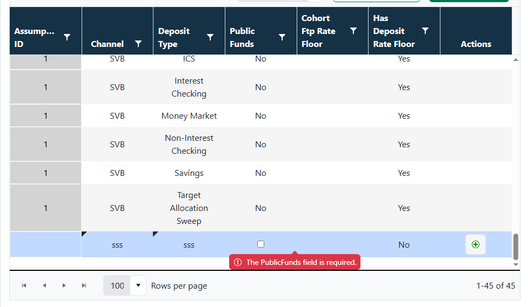This screenshot has width=528, height=307.
Task: Sort by the Deposit Type column header
Action: click(174, 37)
